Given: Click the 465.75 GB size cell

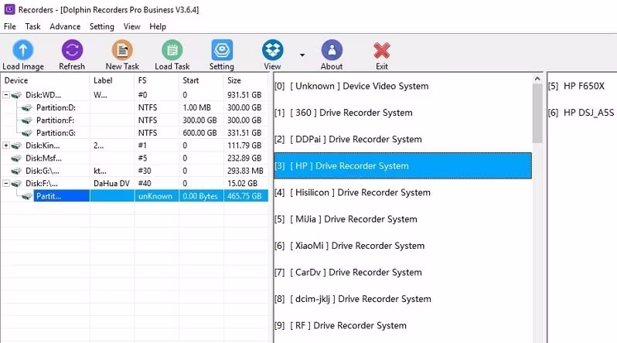Looking at the screenshot, I should (244, 196).
